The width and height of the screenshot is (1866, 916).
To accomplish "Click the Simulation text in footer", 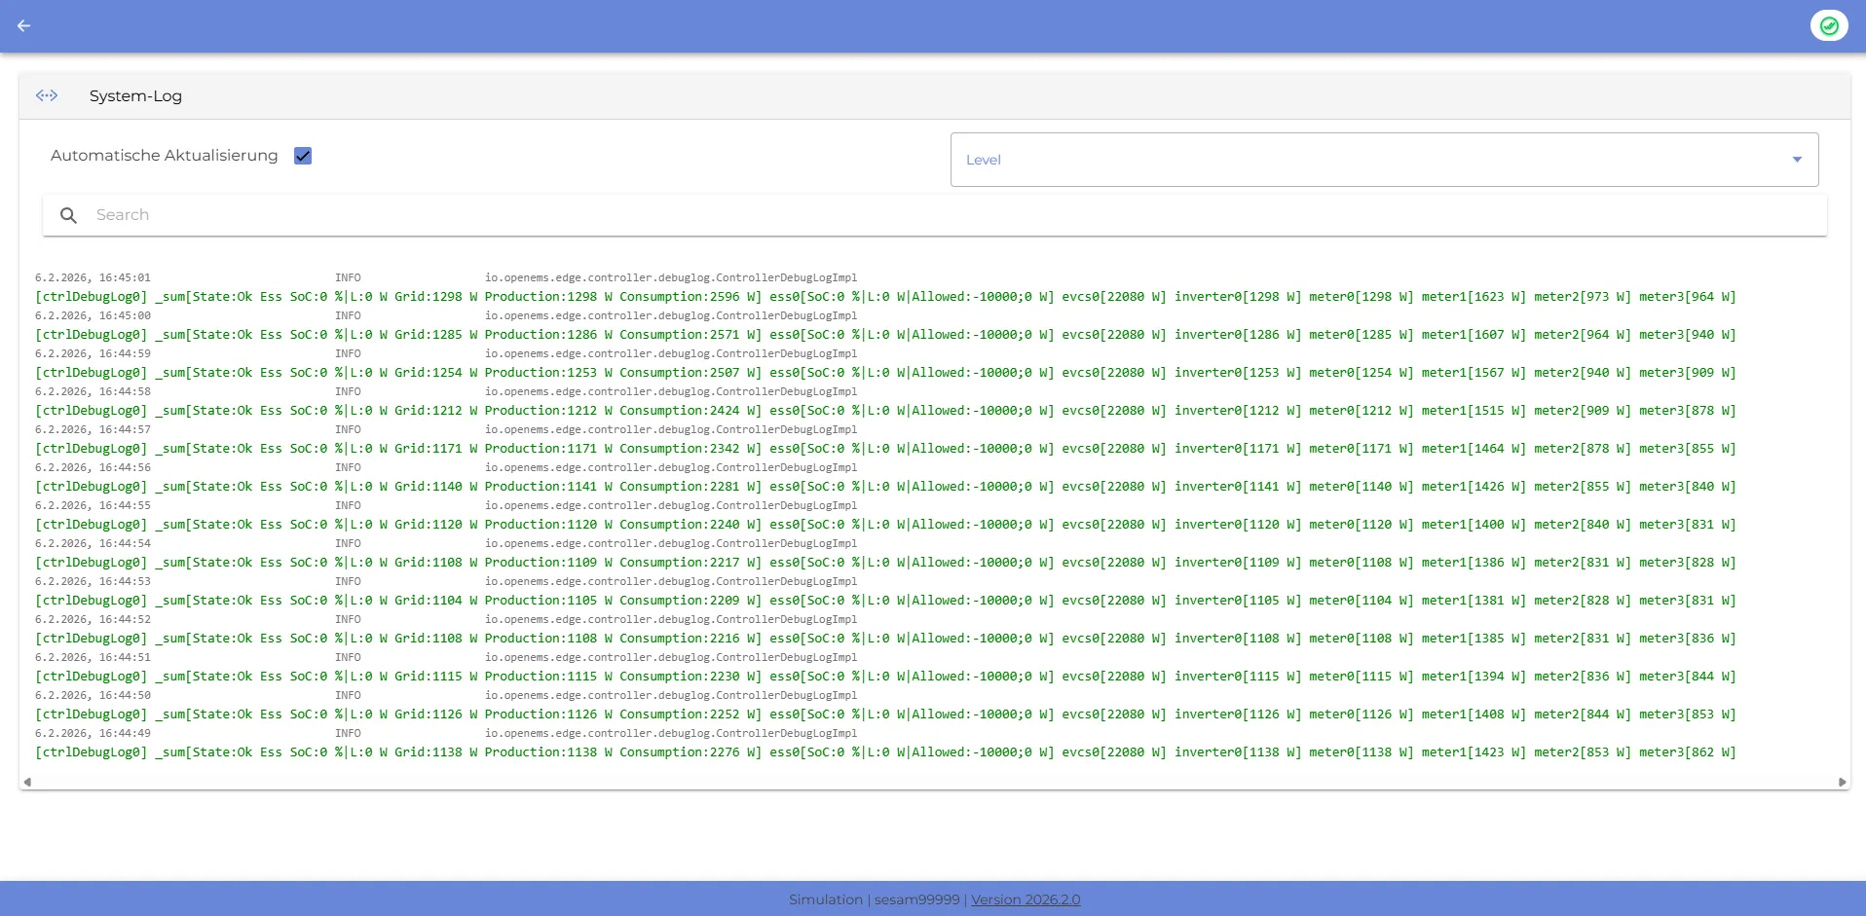I will click(825, 899).
